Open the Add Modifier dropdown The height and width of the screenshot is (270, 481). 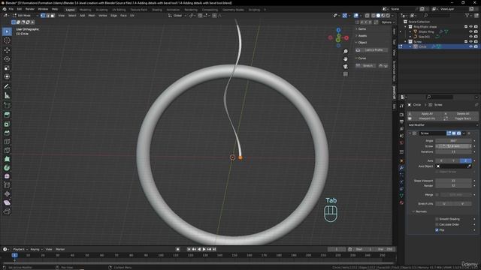(443, 125)
